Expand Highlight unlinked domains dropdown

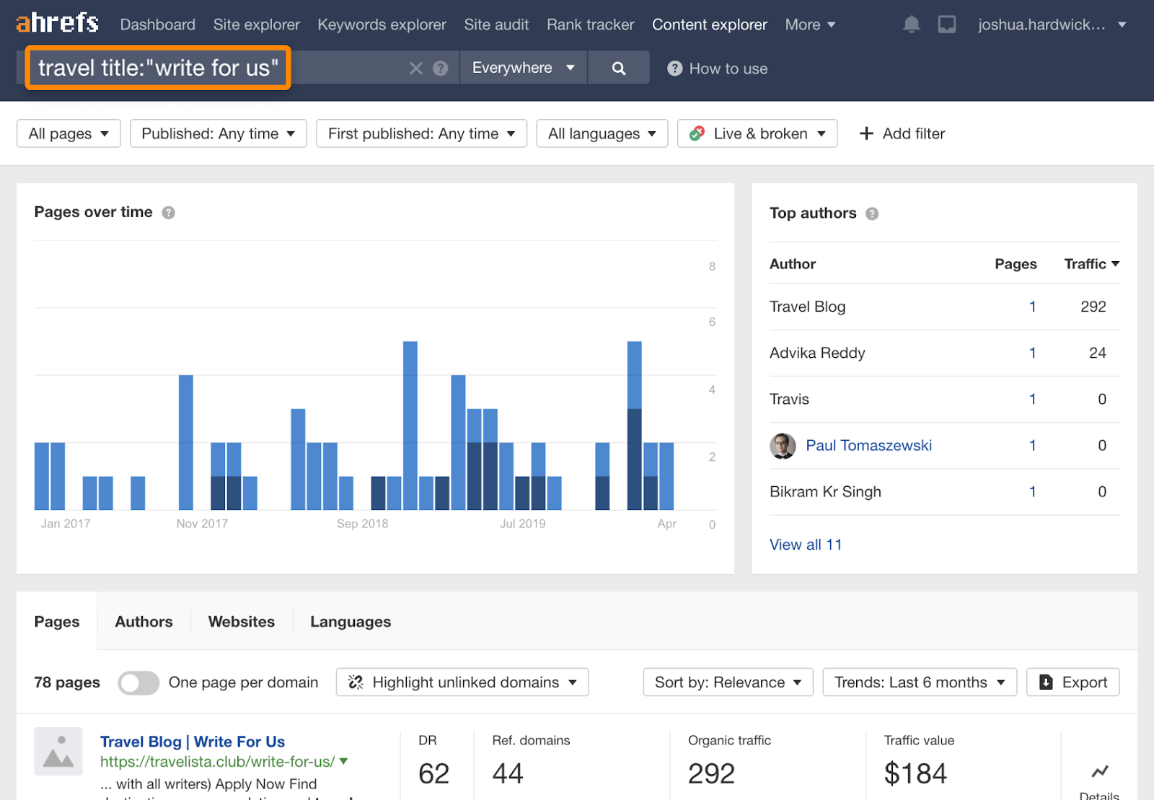[x=462, y=682]
